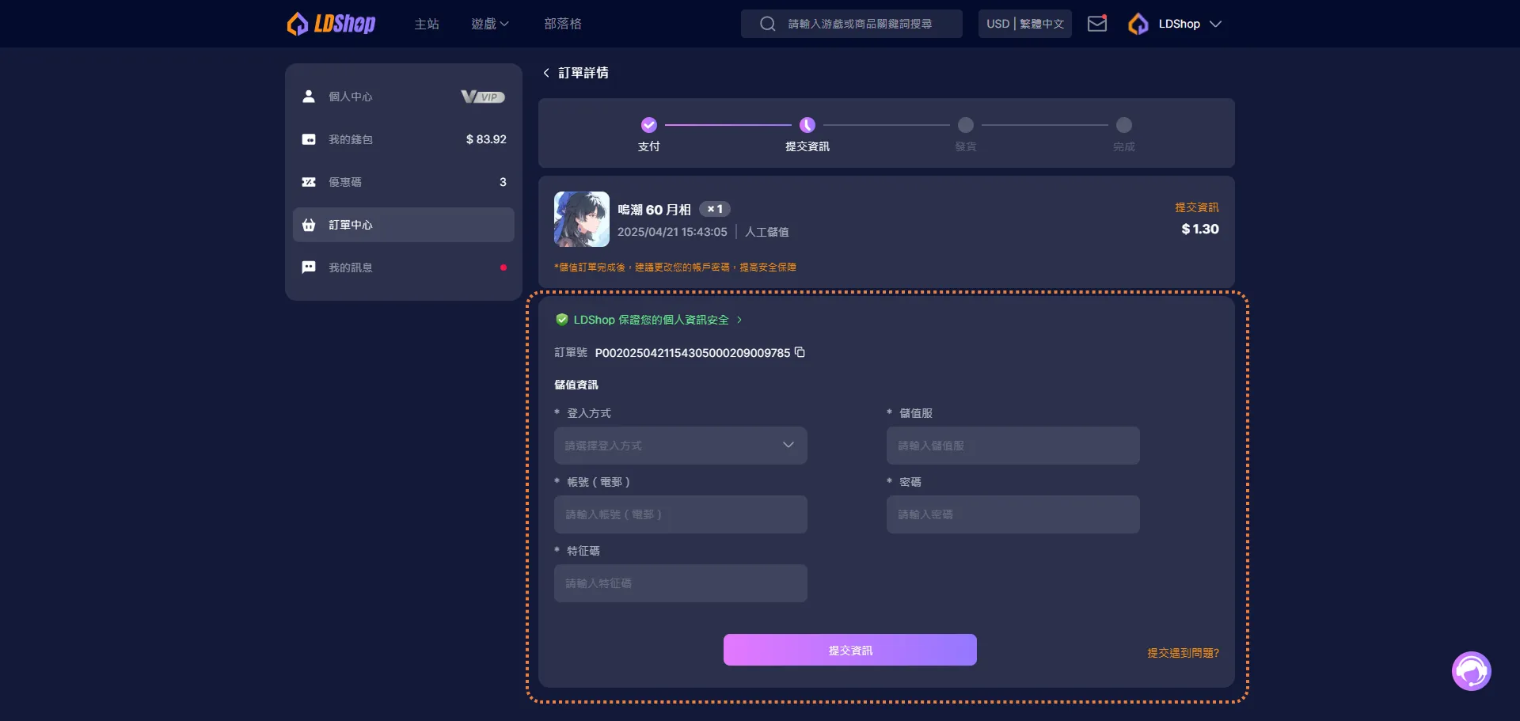Click the VIP badge icon
Viewport: 1520px width, 721px height.
pyautogui.click(x=483, y=97)
